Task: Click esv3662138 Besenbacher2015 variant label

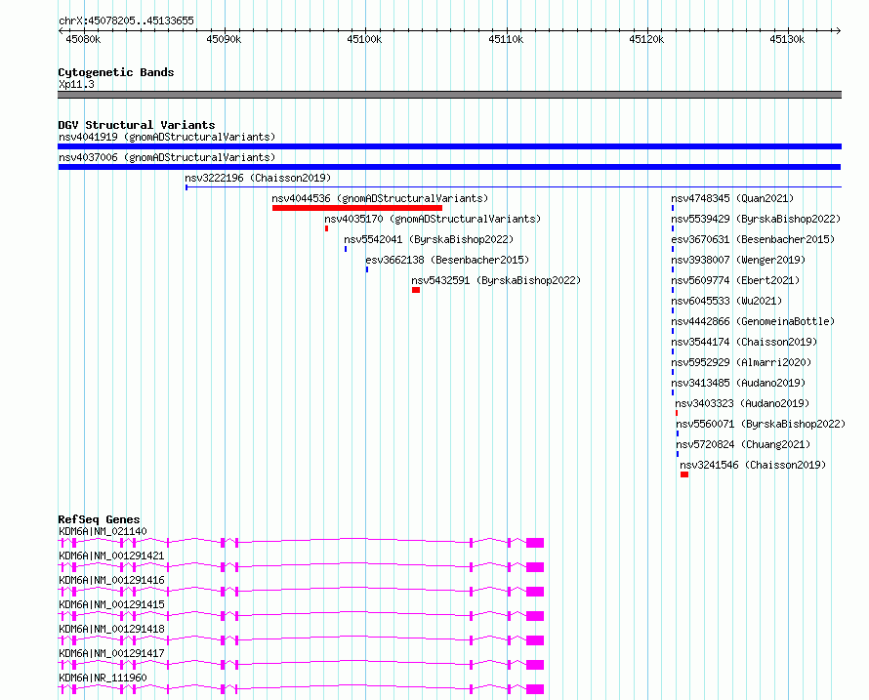Action: (x=447, y=260)
